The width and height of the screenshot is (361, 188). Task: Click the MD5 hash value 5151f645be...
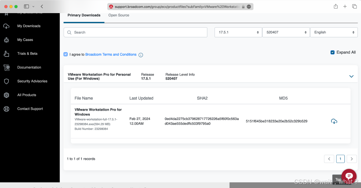point(277,121)
